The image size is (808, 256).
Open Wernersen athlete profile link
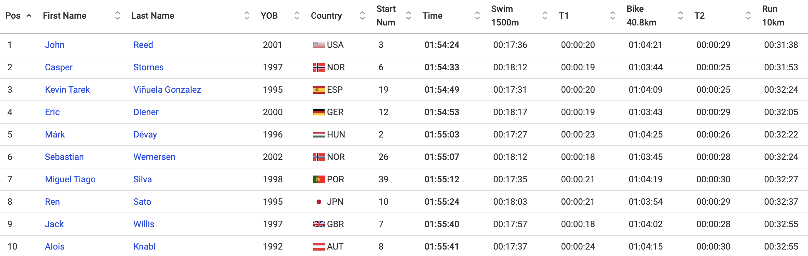[x=155, y=157]
